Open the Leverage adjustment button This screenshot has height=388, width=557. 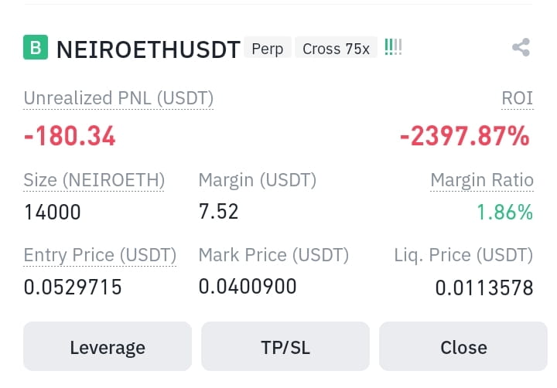coord(108,346)
